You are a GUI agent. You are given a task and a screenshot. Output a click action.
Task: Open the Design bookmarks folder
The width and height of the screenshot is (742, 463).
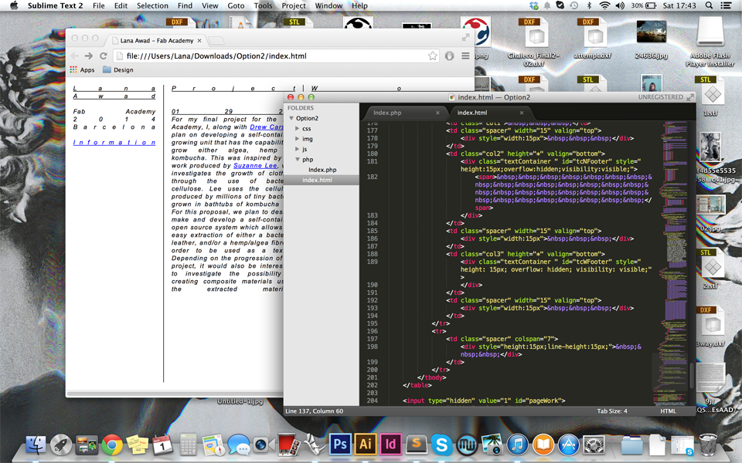[x=118, y=70]
